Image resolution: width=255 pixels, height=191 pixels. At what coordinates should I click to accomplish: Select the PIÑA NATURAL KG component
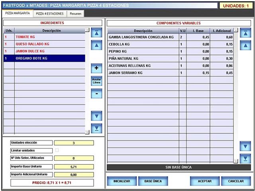(x=170, y=58)
